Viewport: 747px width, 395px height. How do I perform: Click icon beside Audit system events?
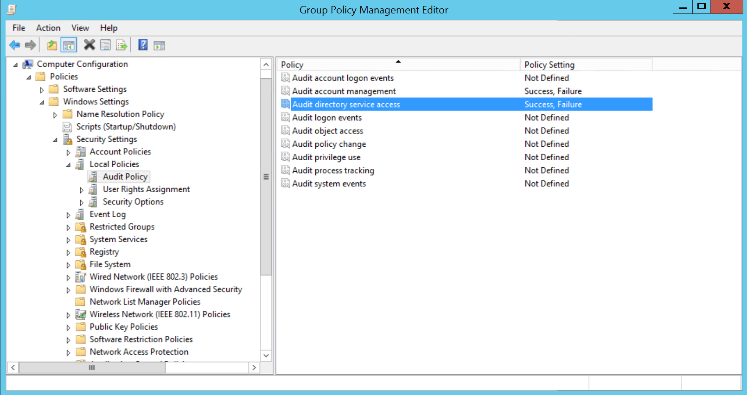click(x=286, y=183)
